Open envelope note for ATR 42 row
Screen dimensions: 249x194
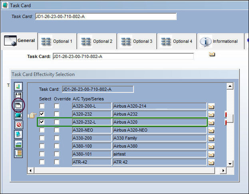211,163
